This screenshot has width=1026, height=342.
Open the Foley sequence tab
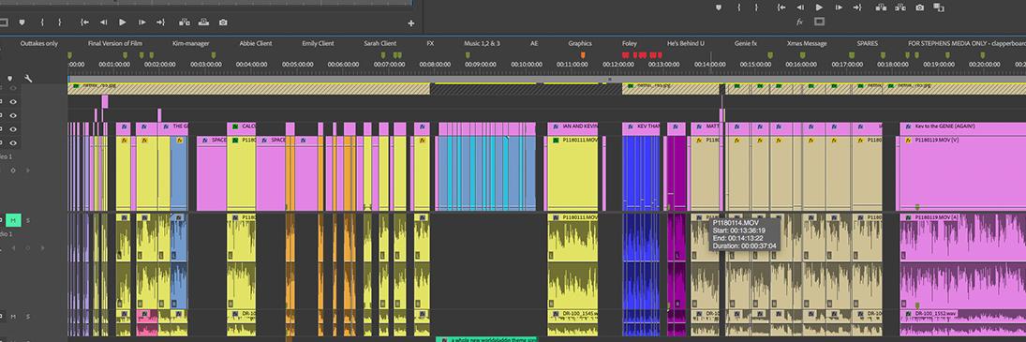point(630,43)
